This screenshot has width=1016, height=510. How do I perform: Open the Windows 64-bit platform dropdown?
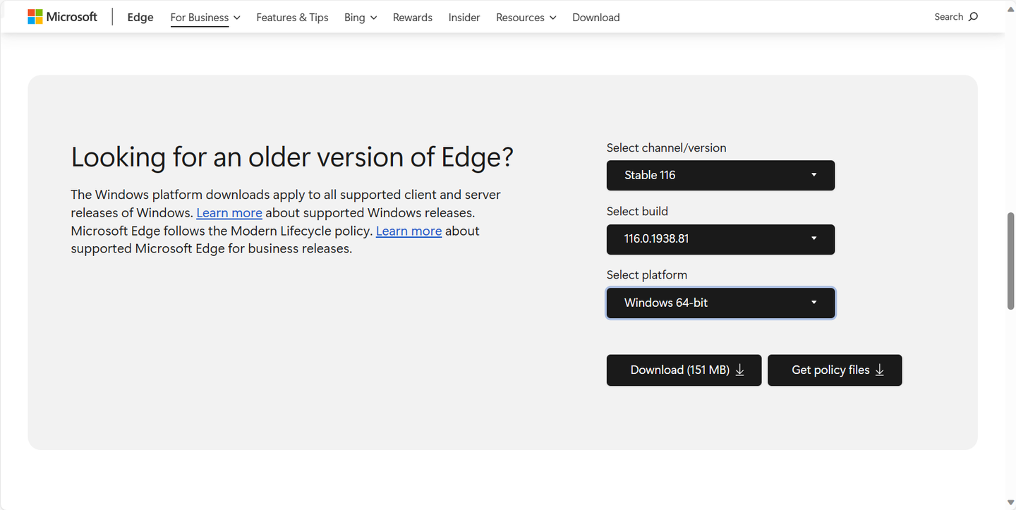pyautogui.click(x=720, y=303)
